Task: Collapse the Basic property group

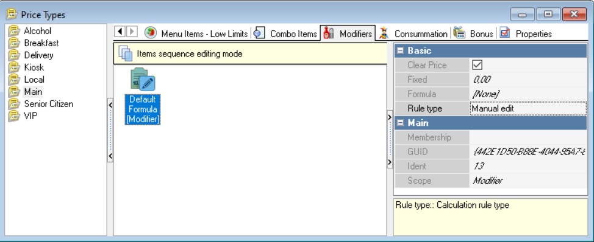Action: click(400, 50)
